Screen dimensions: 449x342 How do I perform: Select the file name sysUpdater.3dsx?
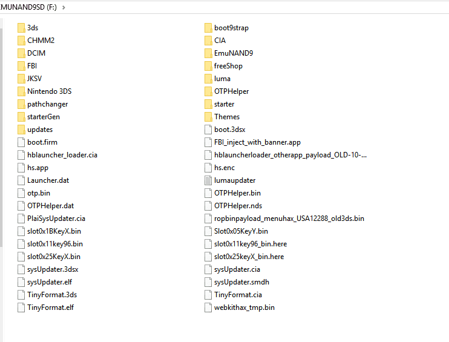[x=53, y=269]
